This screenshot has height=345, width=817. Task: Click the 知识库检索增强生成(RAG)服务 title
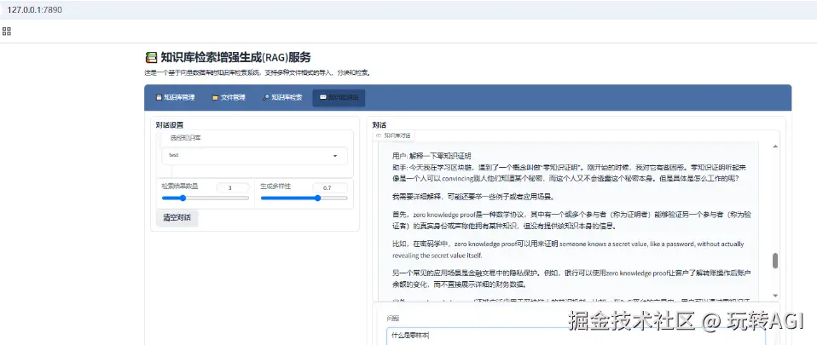(235, 57)
